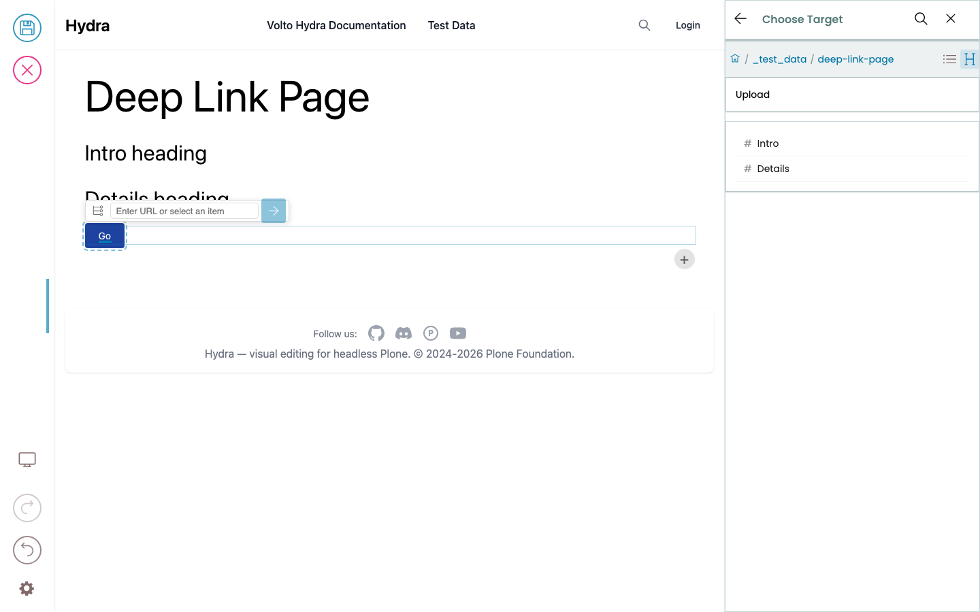Screen dimensions: 980x612
Task: Open the Volto Hydra Documentation menu item
Action: point(336,25)
